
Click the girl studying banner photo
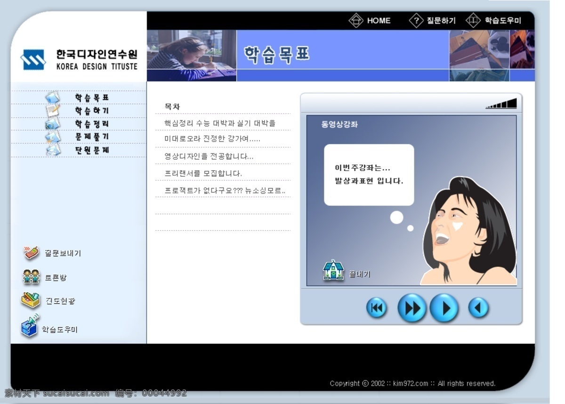[192, 56]
